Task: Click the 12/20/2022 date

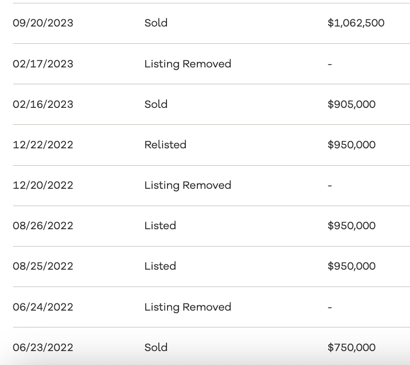Action: tap(43, 185)
